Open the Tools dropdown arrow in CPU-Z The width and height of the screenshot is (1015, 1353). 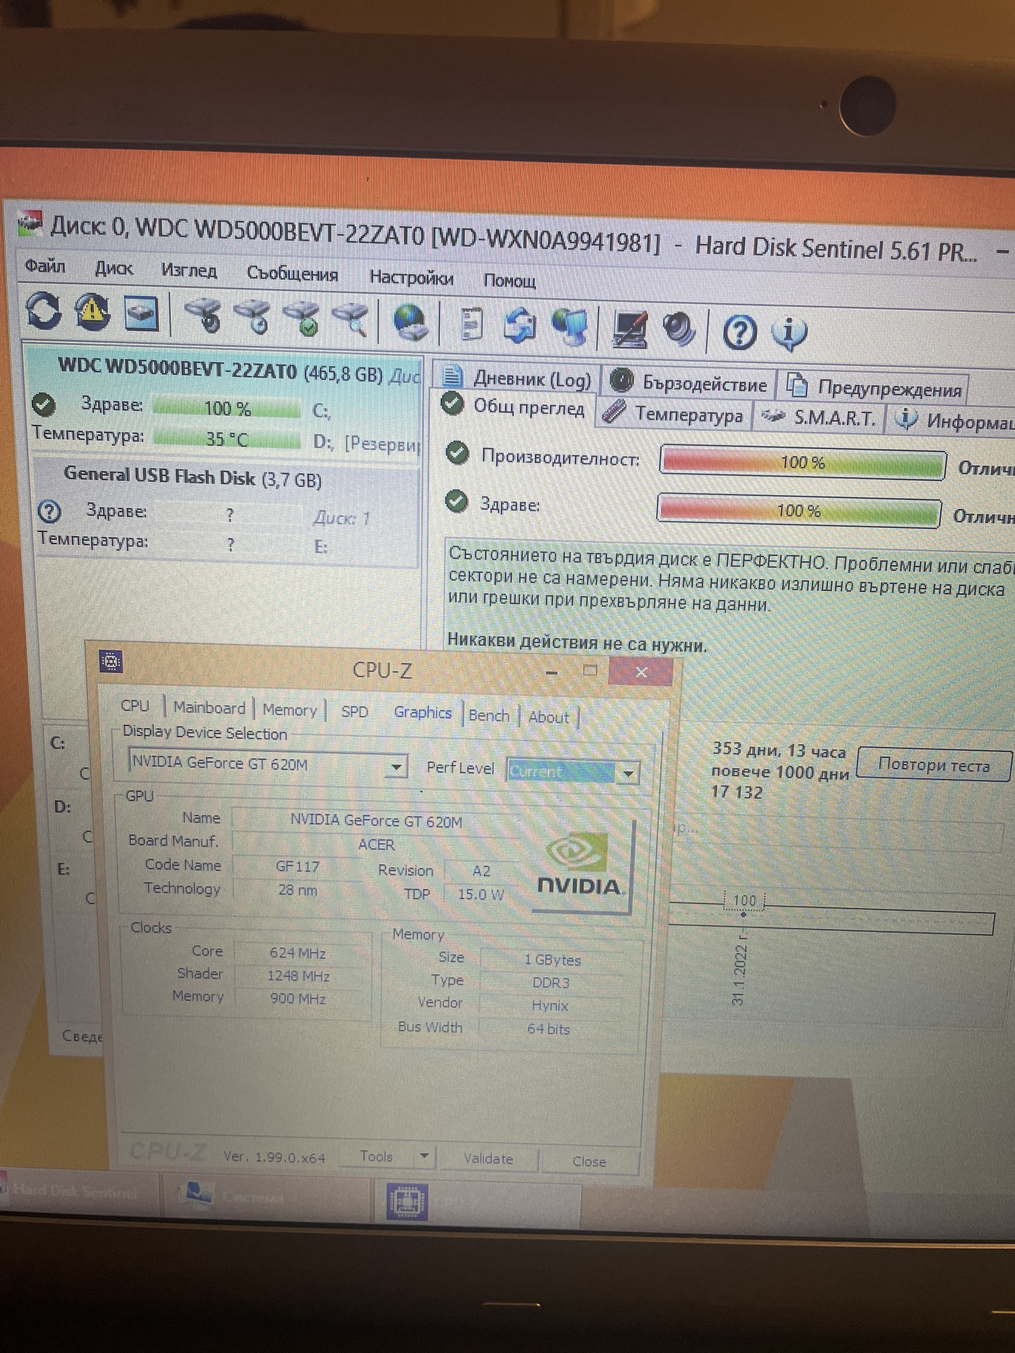point(425,1156)
